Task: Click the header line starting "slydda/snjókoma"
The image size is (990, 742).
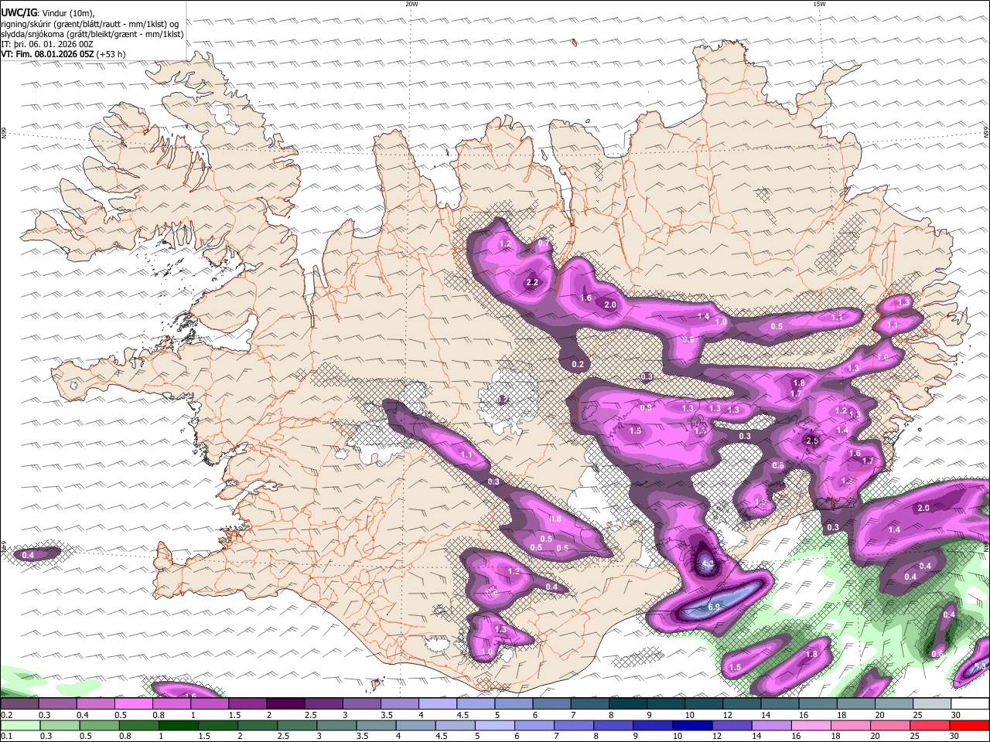Action: click(93, 34)
